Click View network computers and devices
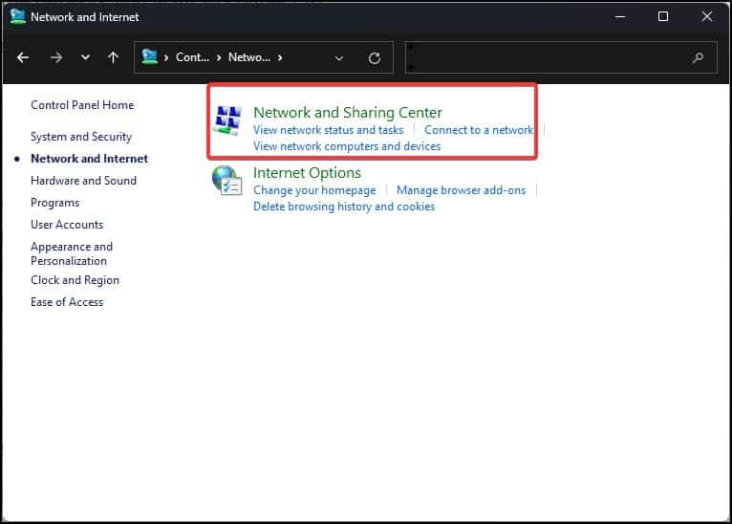The height and width of the screenshot is (524, 732). pyautogui.click(x=347, y=146)
